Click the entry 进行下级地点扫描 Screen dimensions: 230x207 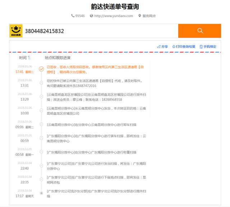[x=96, y=180]
